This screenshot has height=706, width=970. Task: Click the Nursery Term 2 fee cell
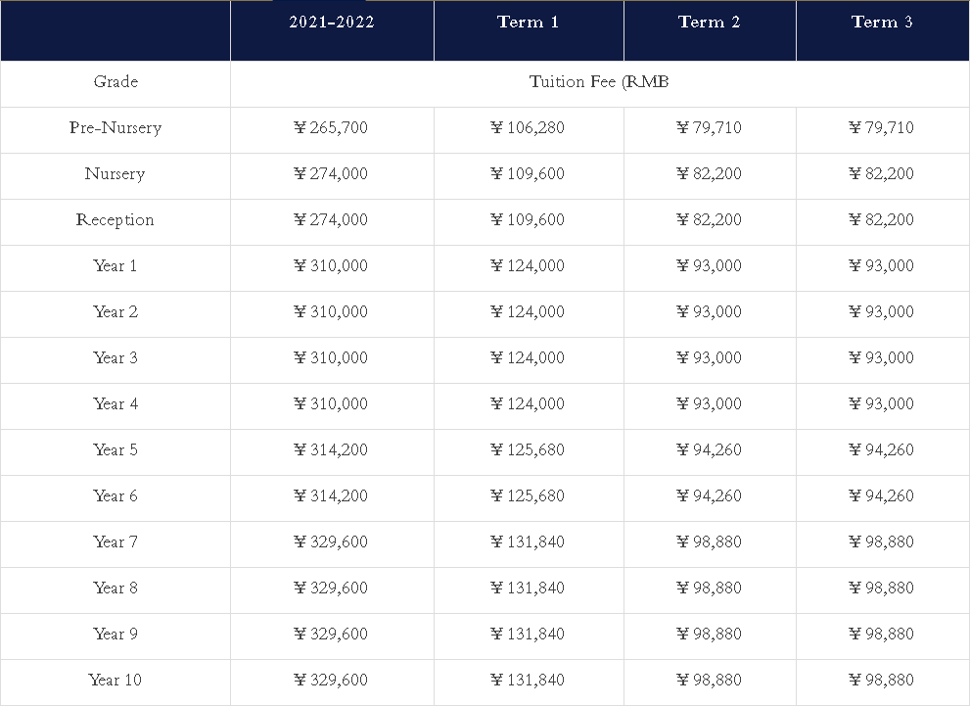point(709,174)
